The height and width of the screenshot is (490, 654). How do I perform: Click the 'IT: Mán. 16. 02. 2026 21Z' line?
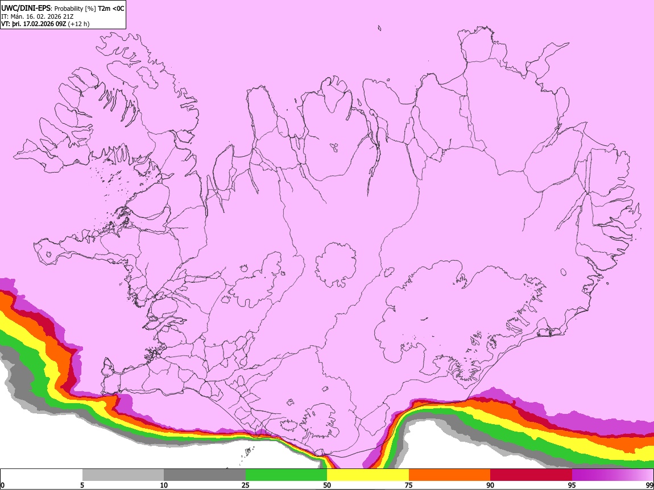pos(38,16)
